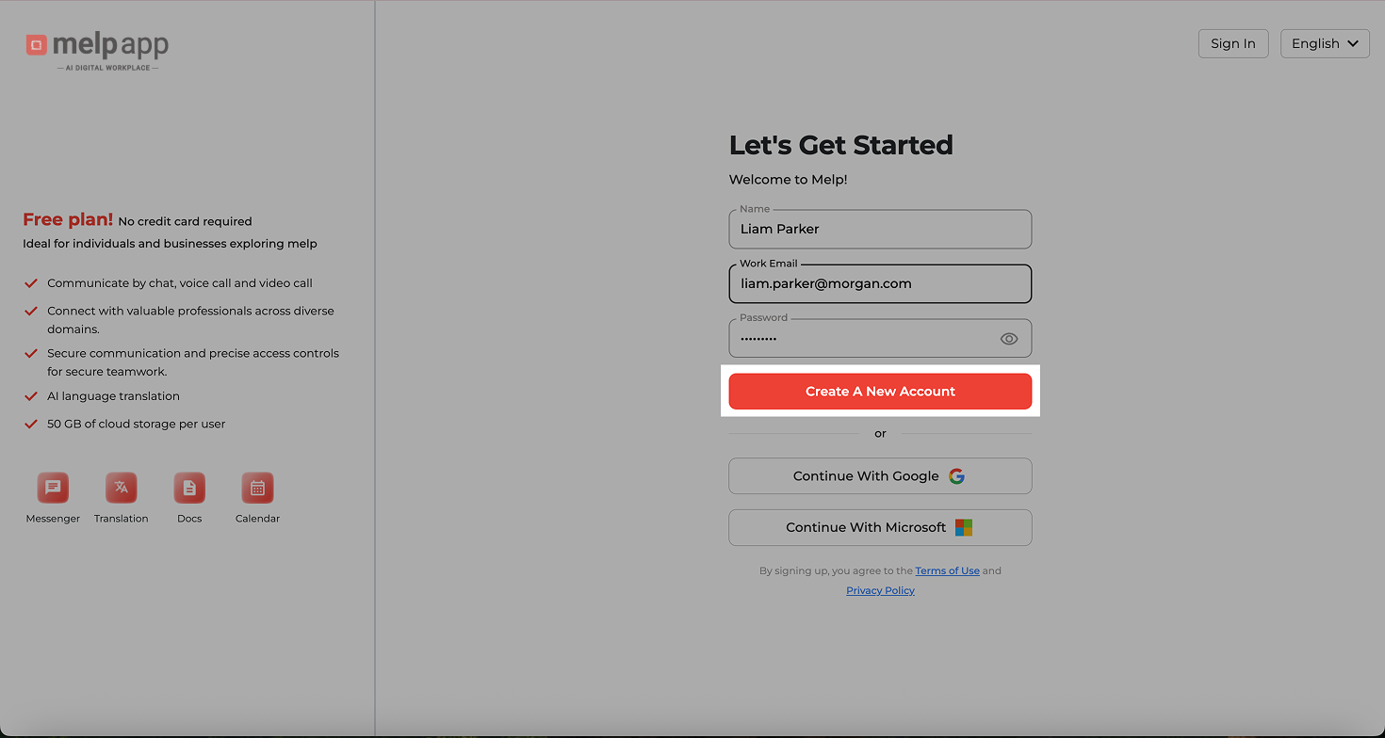1385x738 pixels.
Task: Click the checkmark beside secure communication feature
Action: point(30,353)
